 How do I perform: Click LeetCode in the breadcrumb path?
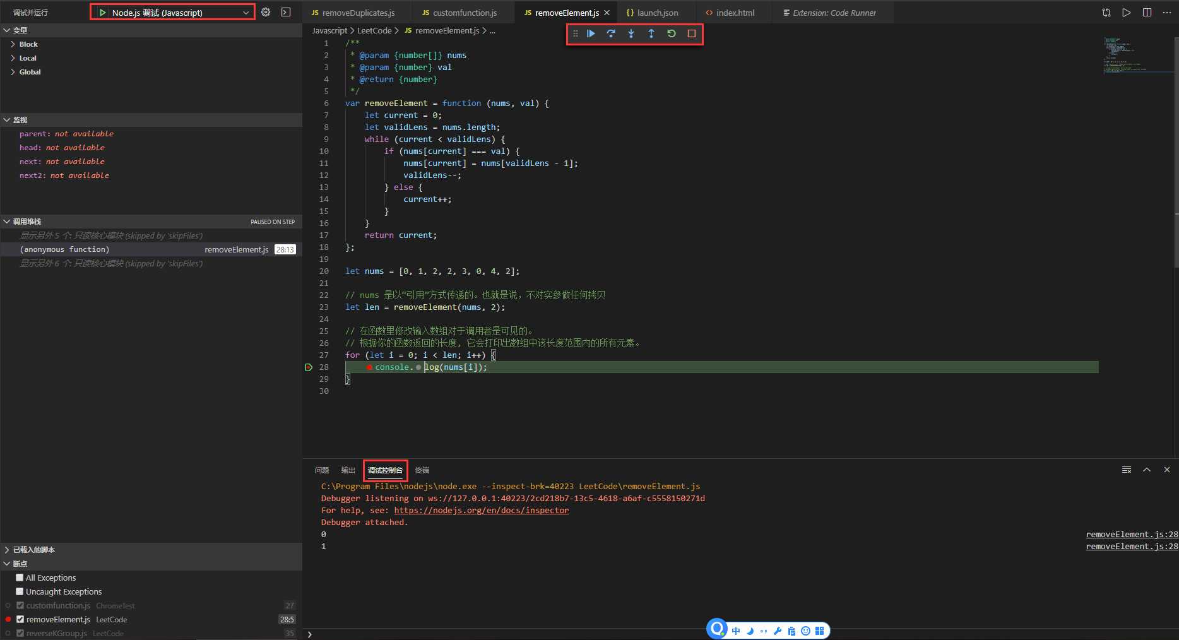pos(374,30)
